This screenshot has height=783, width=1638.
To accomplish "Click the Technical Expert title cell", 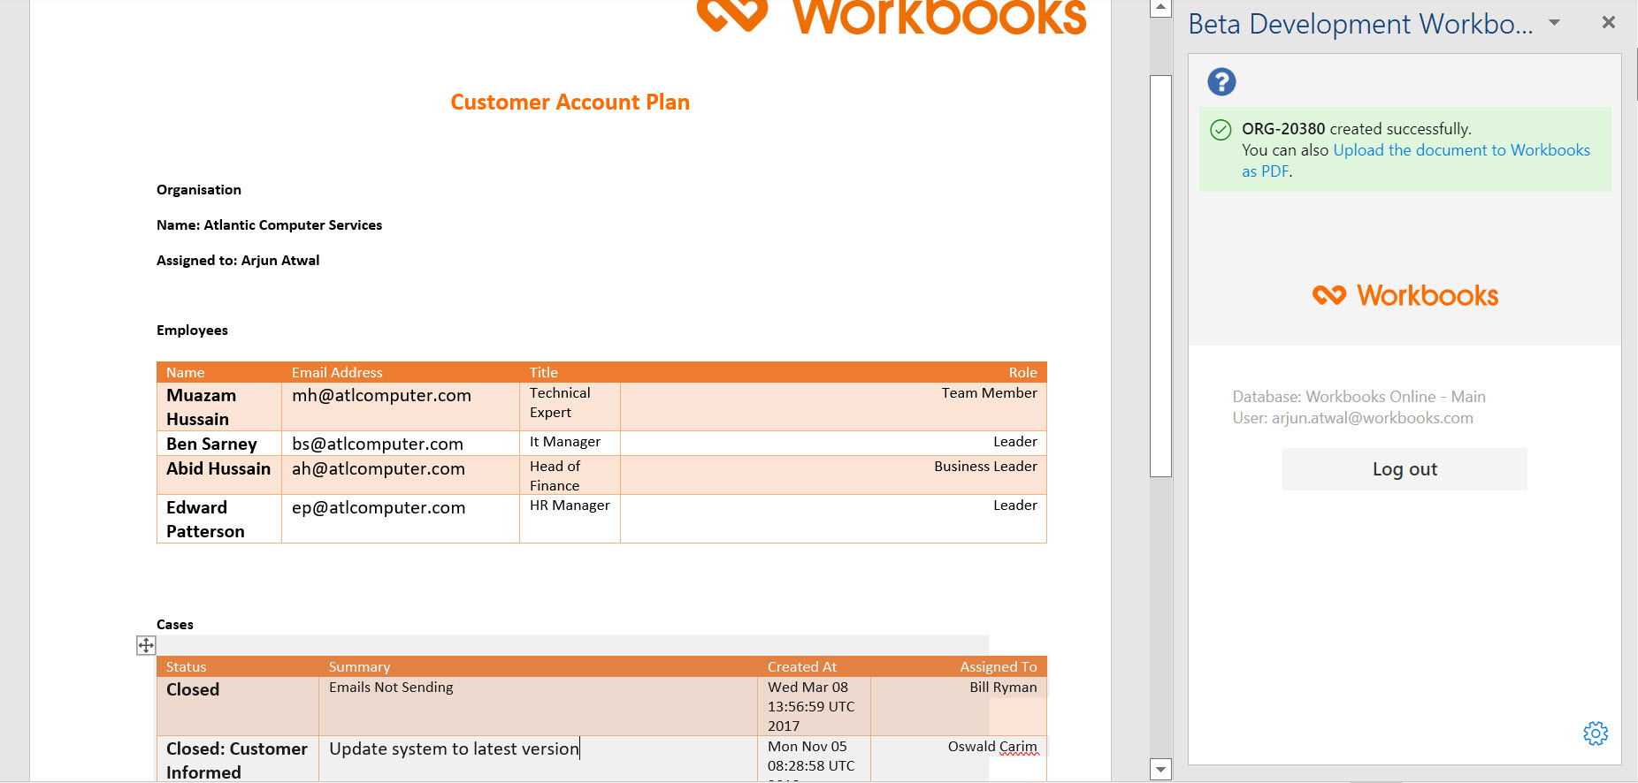I will 570,407.
